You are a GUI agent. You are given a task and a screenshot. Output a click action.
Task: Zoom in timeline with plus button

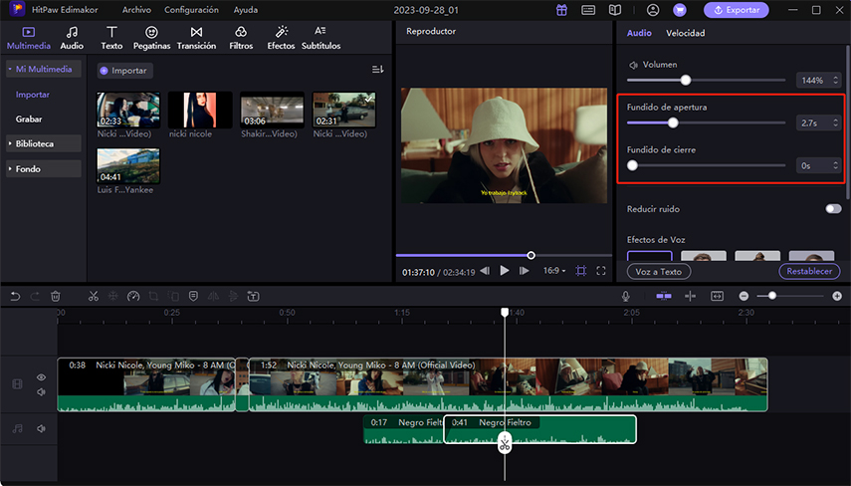point(837,296)
